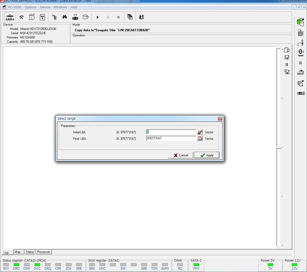The width and height of the screenshot is (307, 272).
Task: Click the UNC error register indicator
Action: pyautogui.click(x=102, y=265)
